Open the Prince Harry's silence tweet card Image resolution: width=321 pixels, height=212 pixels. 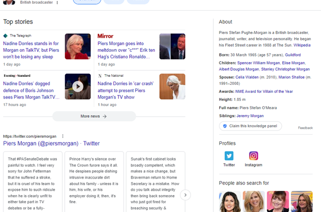pyautogui.click(x=94, y=182)
